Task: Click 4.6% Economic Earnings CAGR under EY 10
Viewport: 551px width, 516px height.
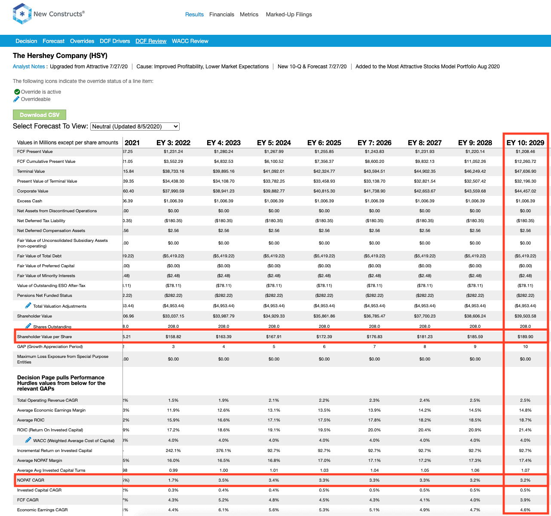Action: (525, 510)
